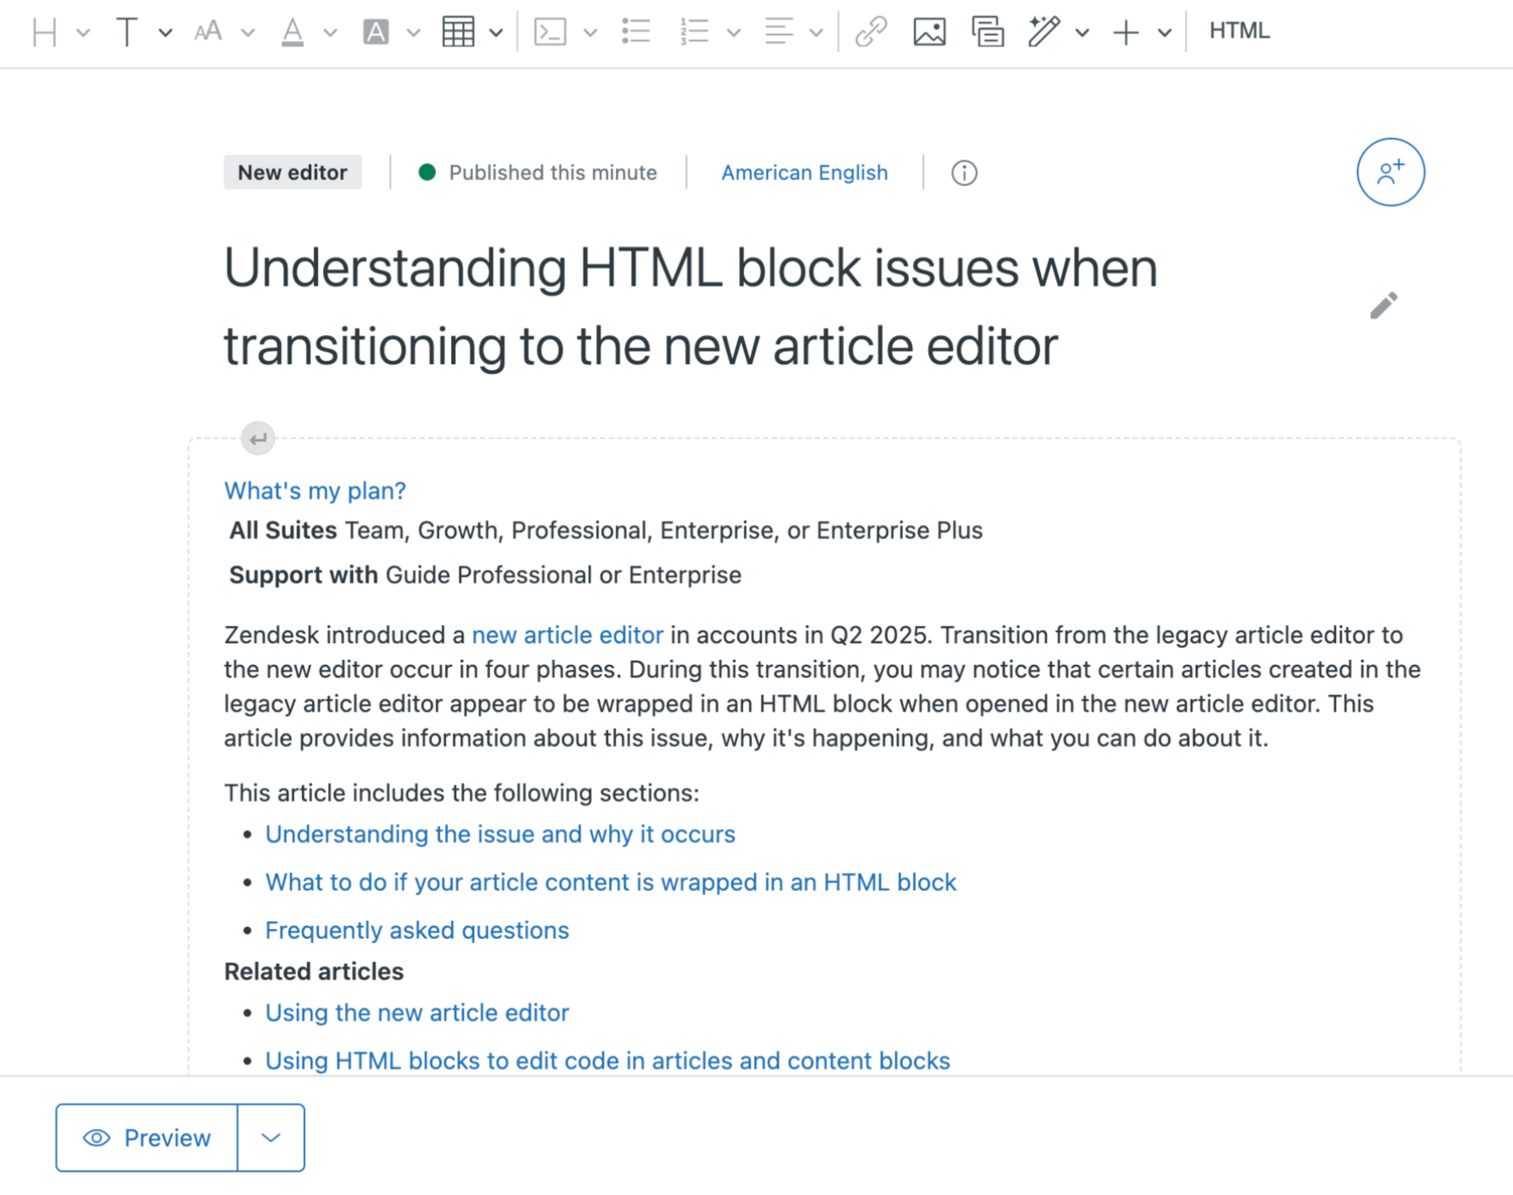This screenshot has height=1195, width=1513.
Task: Expand the table options dropdown arrow
Action: (x=496, y=33)
